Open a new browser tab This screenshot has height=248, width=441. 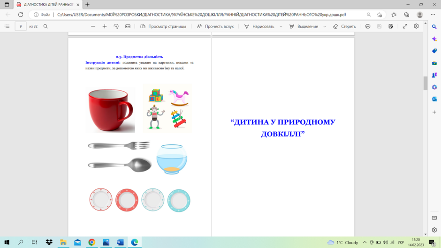[87, 5]
